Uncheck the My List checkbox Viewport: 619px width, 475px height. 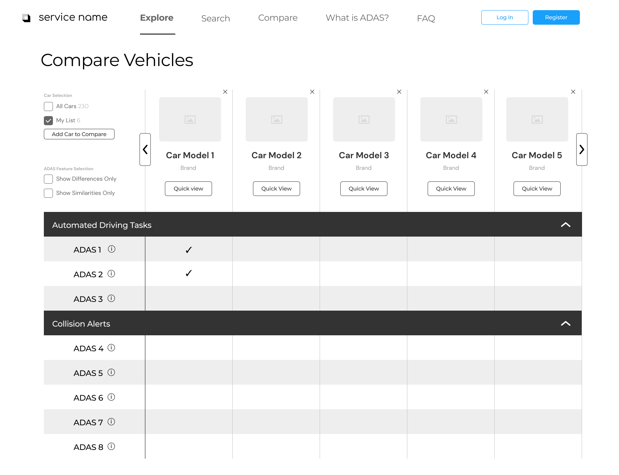(48, 120)
